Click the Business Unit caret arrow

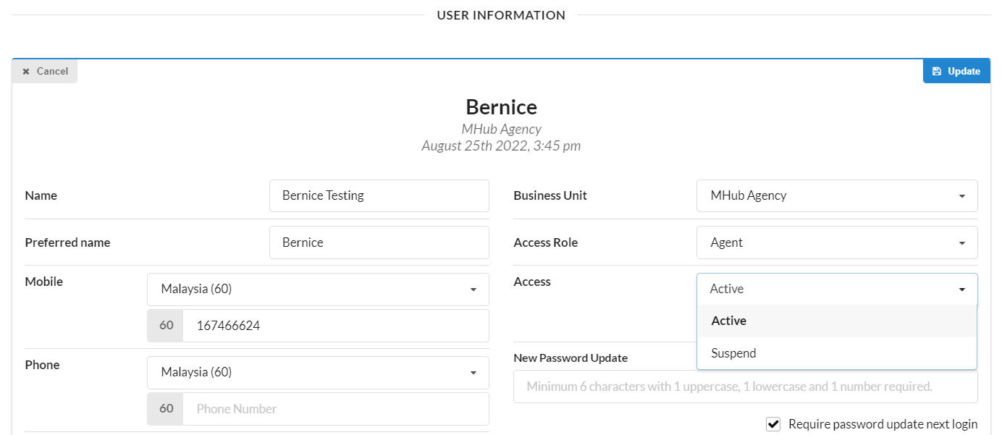[x=962, y=196]
